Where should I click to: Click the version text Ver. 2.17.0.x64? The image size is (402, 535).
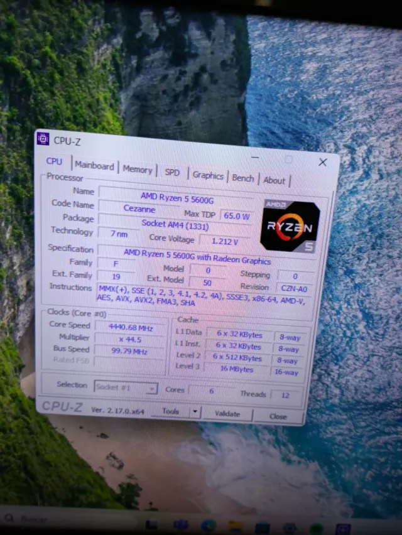tap(117, 411)
